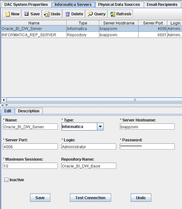Viewport: 182px width, 209px height.
Task: Click the Name column header
Action: 34,23
